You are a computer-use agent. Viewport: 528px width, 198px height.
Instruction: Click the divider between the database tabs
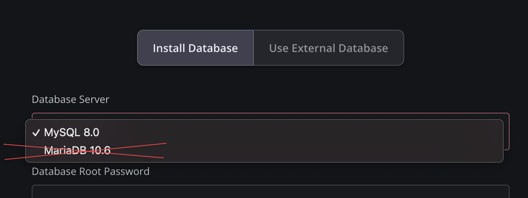pos(253,48)
